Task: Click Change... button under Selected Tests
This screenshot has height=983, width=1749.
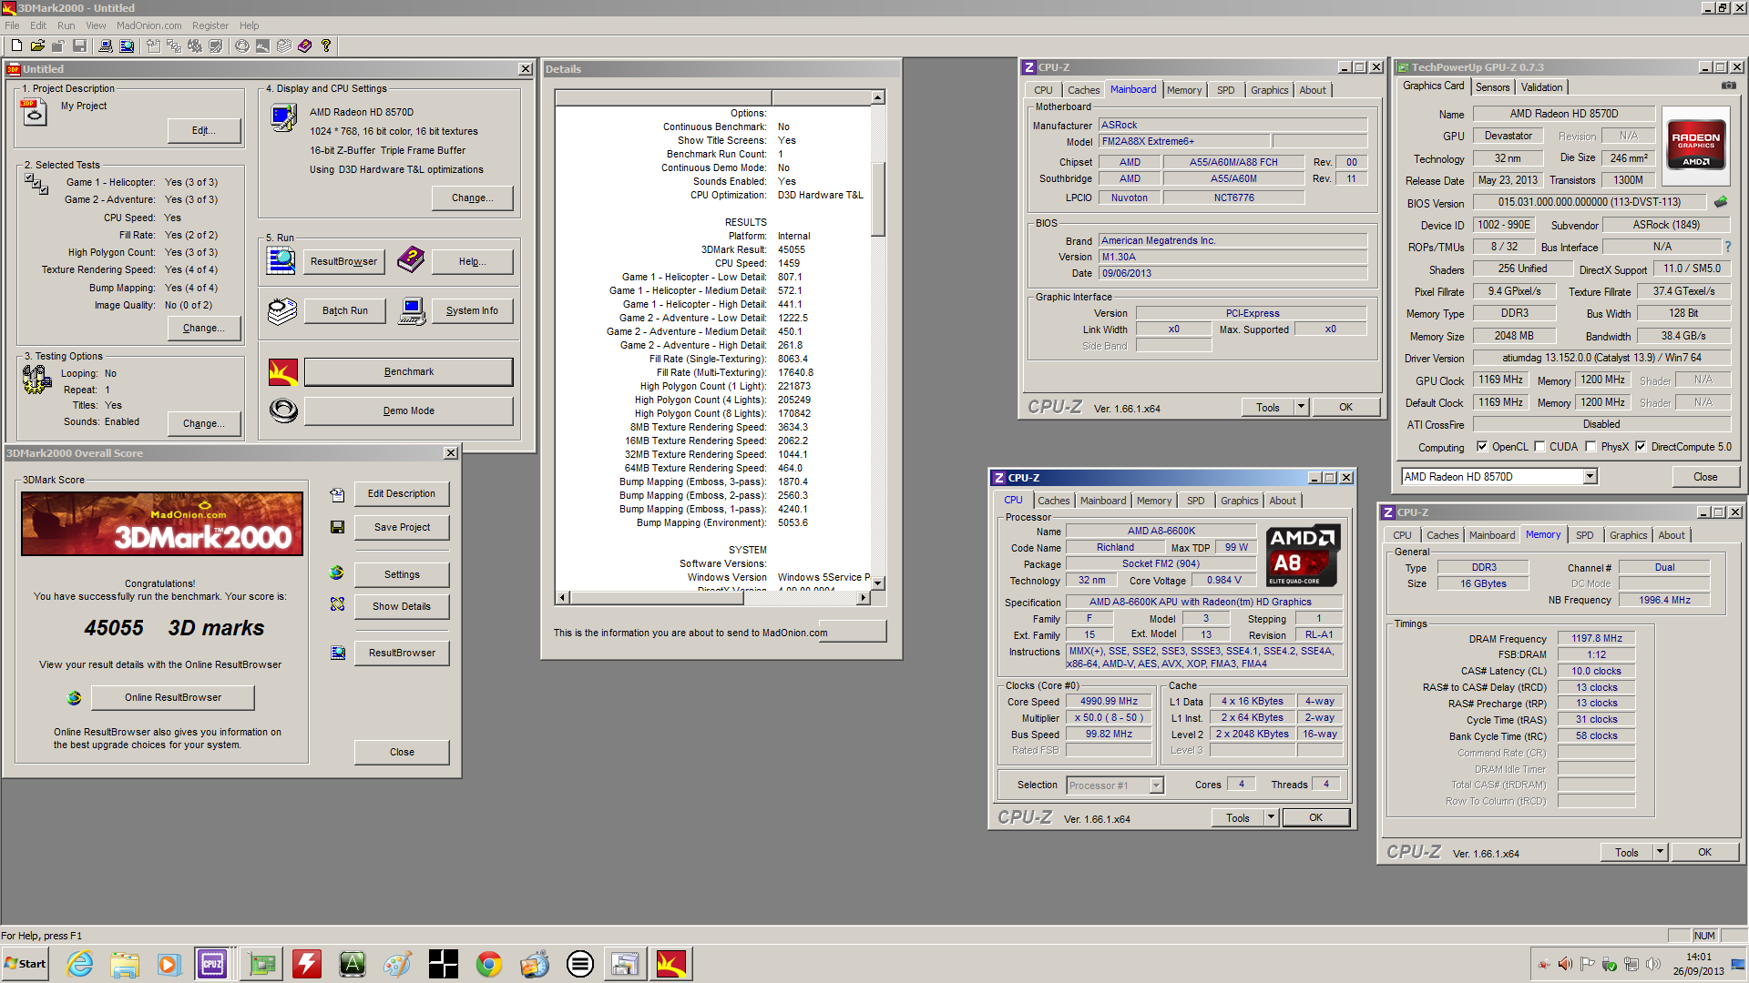Action: click(204, 329)
